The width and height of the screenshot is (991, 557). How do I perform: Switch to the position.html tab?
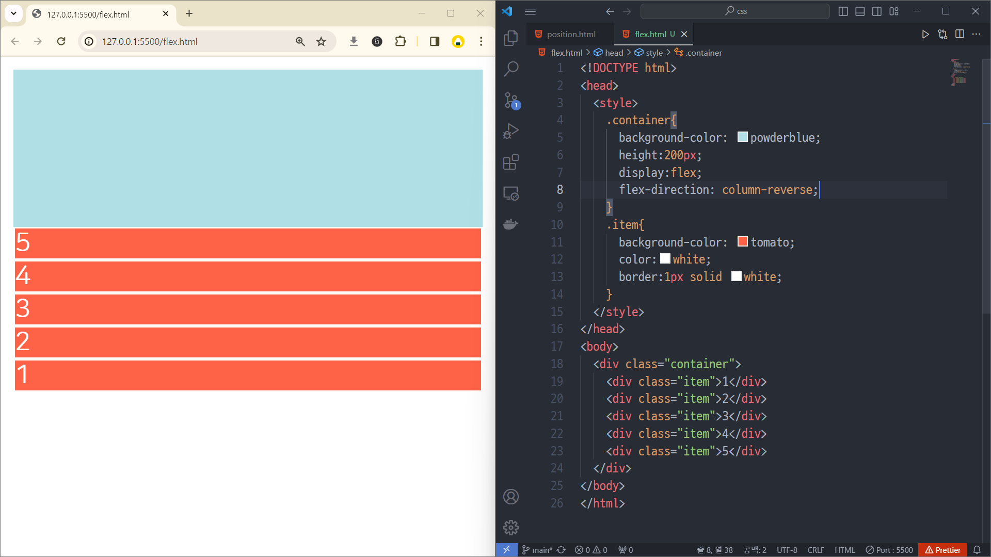[570, 34]
